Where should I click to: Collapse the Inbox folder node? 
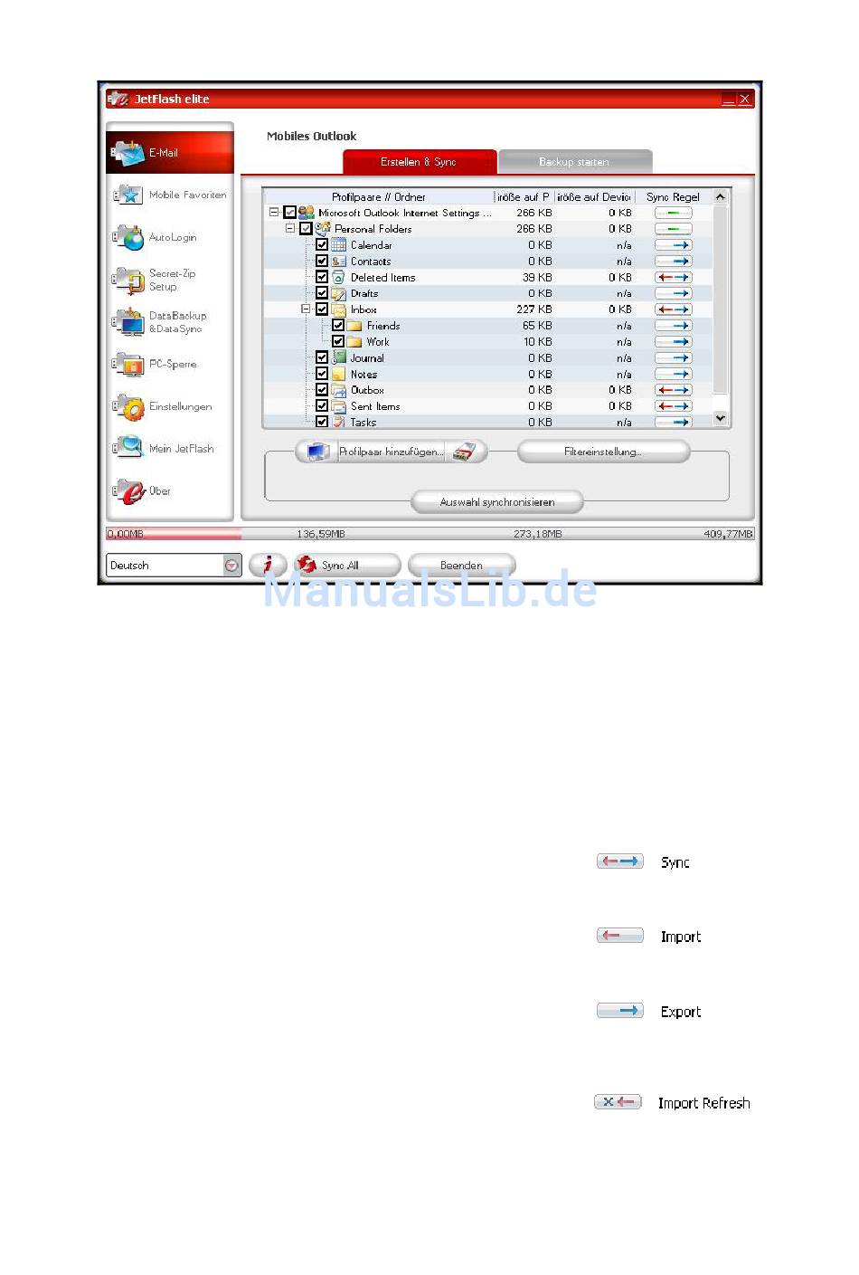coord(307,309)
